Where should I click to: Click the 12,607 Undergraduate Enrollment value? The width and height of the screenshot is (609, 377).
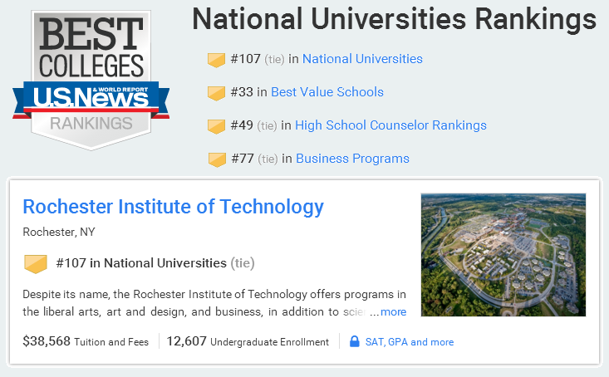point(248,341)
